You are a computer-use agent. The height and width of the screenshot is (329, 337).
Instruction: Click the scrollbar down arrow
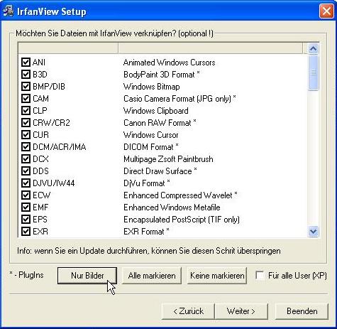pyautogui.click(x=314, y=231)
